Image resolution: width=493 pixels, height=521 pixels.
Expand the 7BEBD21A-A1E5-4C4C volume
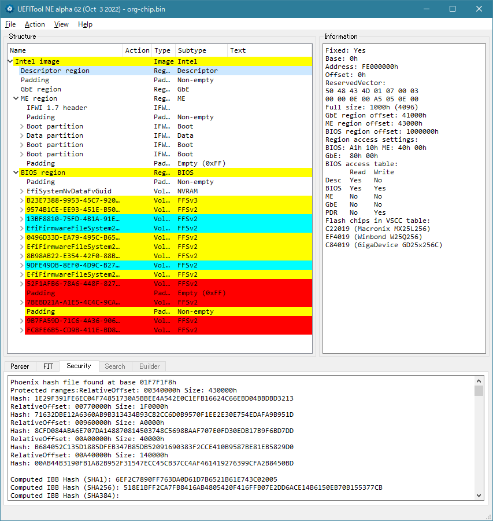21,302
